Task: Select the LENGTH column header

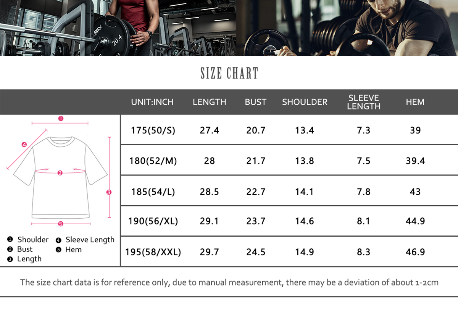Action: [x=209, y=102]
